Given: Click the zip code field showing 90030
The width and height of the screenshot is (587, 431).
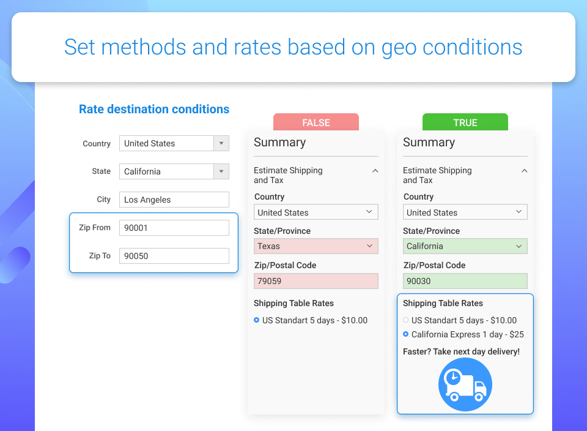Looking at the screenshot, I should (465, 281).
